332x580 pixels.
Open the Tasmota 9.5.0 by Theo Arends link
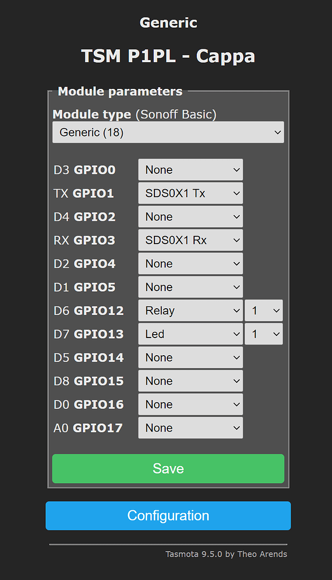[x=226, y=554]
